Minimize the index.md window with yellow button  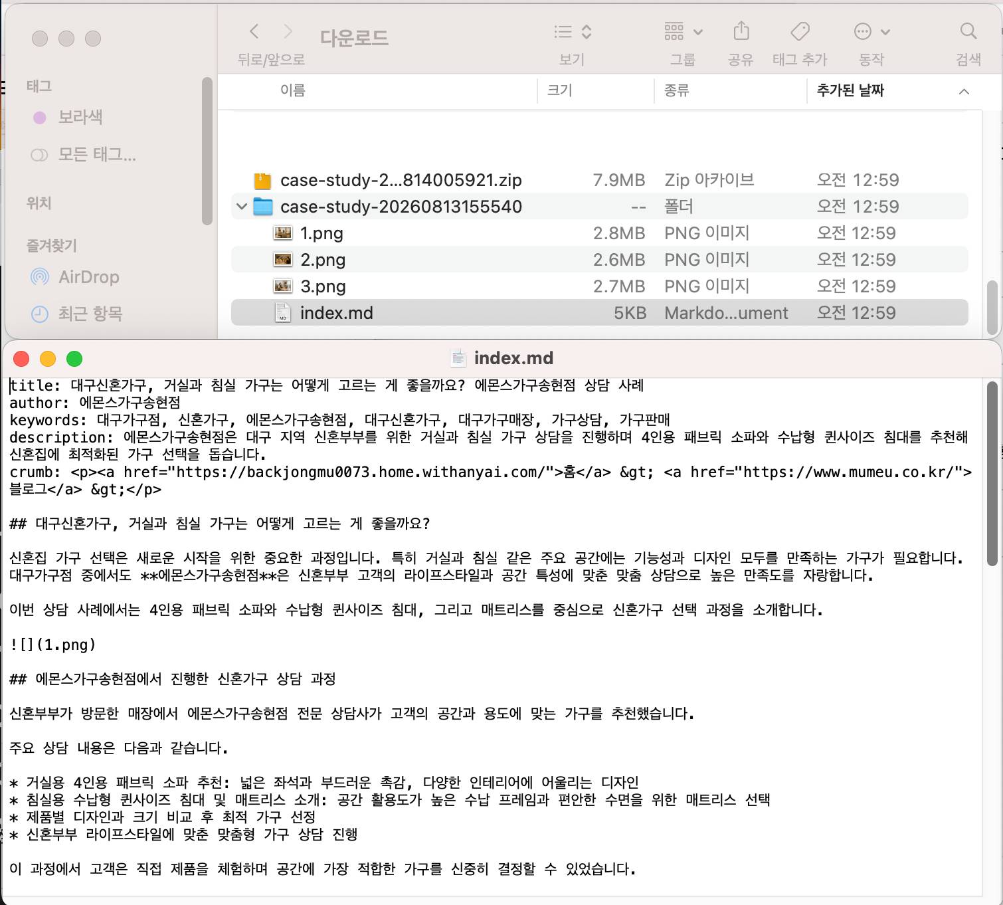(48, 359)
